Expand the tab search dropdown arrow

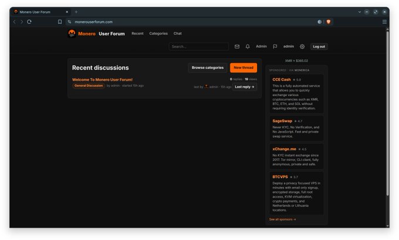[360, 12]
